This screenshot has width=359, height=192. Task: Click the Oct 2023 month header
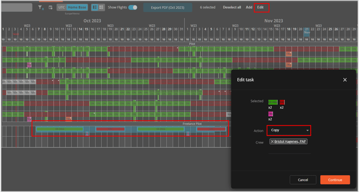pos(92,21)
